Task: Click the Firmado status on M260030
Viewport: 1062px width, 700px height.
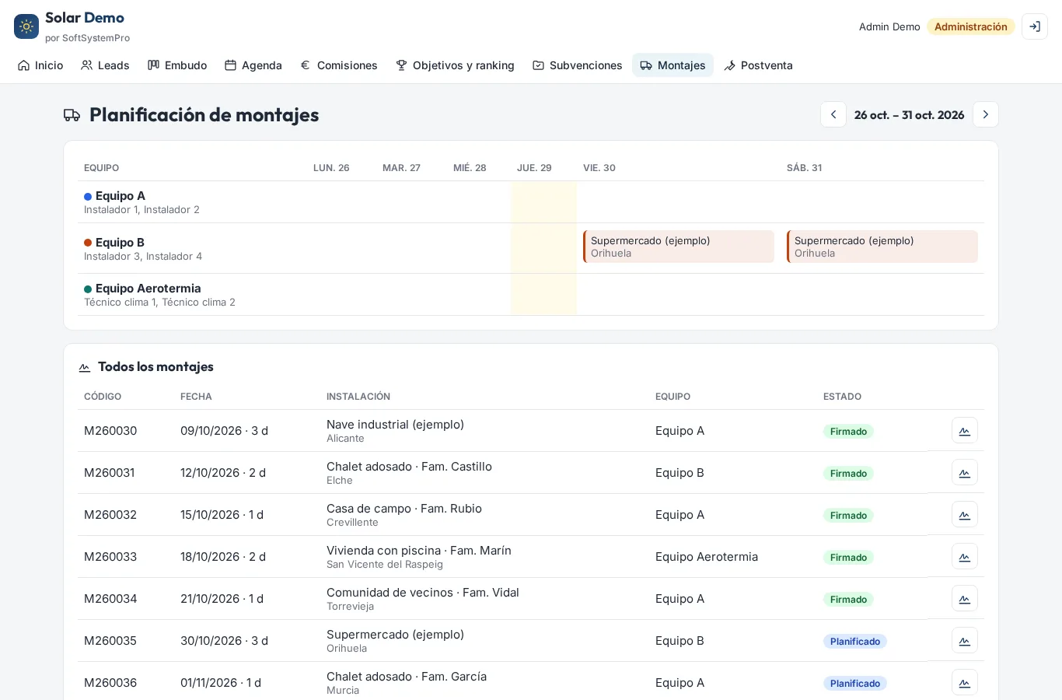Action: [x=848, y=432]
